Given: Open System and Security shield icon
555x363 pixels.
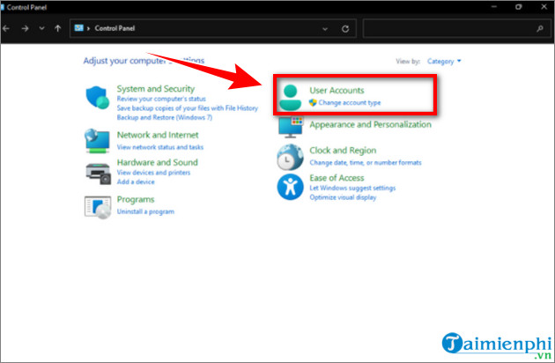Looking at the screenshot, I should pyautogui.click(x=97, y=97).
